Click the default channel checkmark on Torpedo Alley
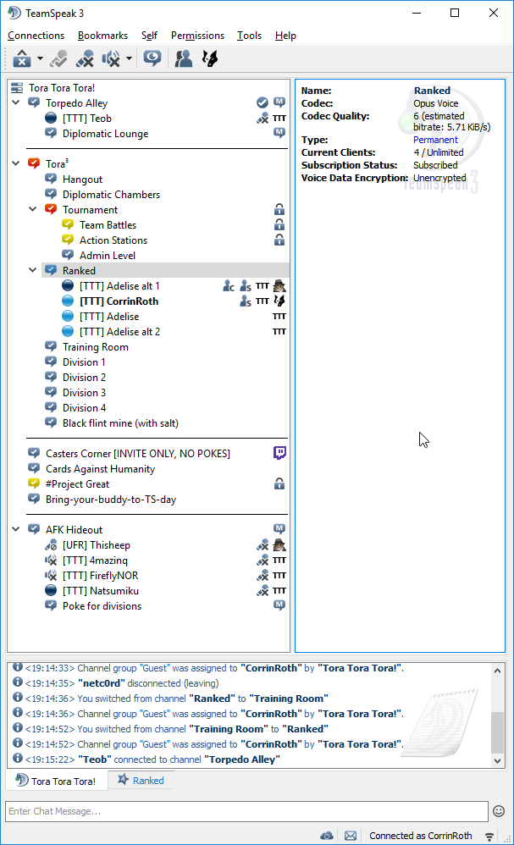The height and width of the screenshot is (845, 514). pos(263,102)
